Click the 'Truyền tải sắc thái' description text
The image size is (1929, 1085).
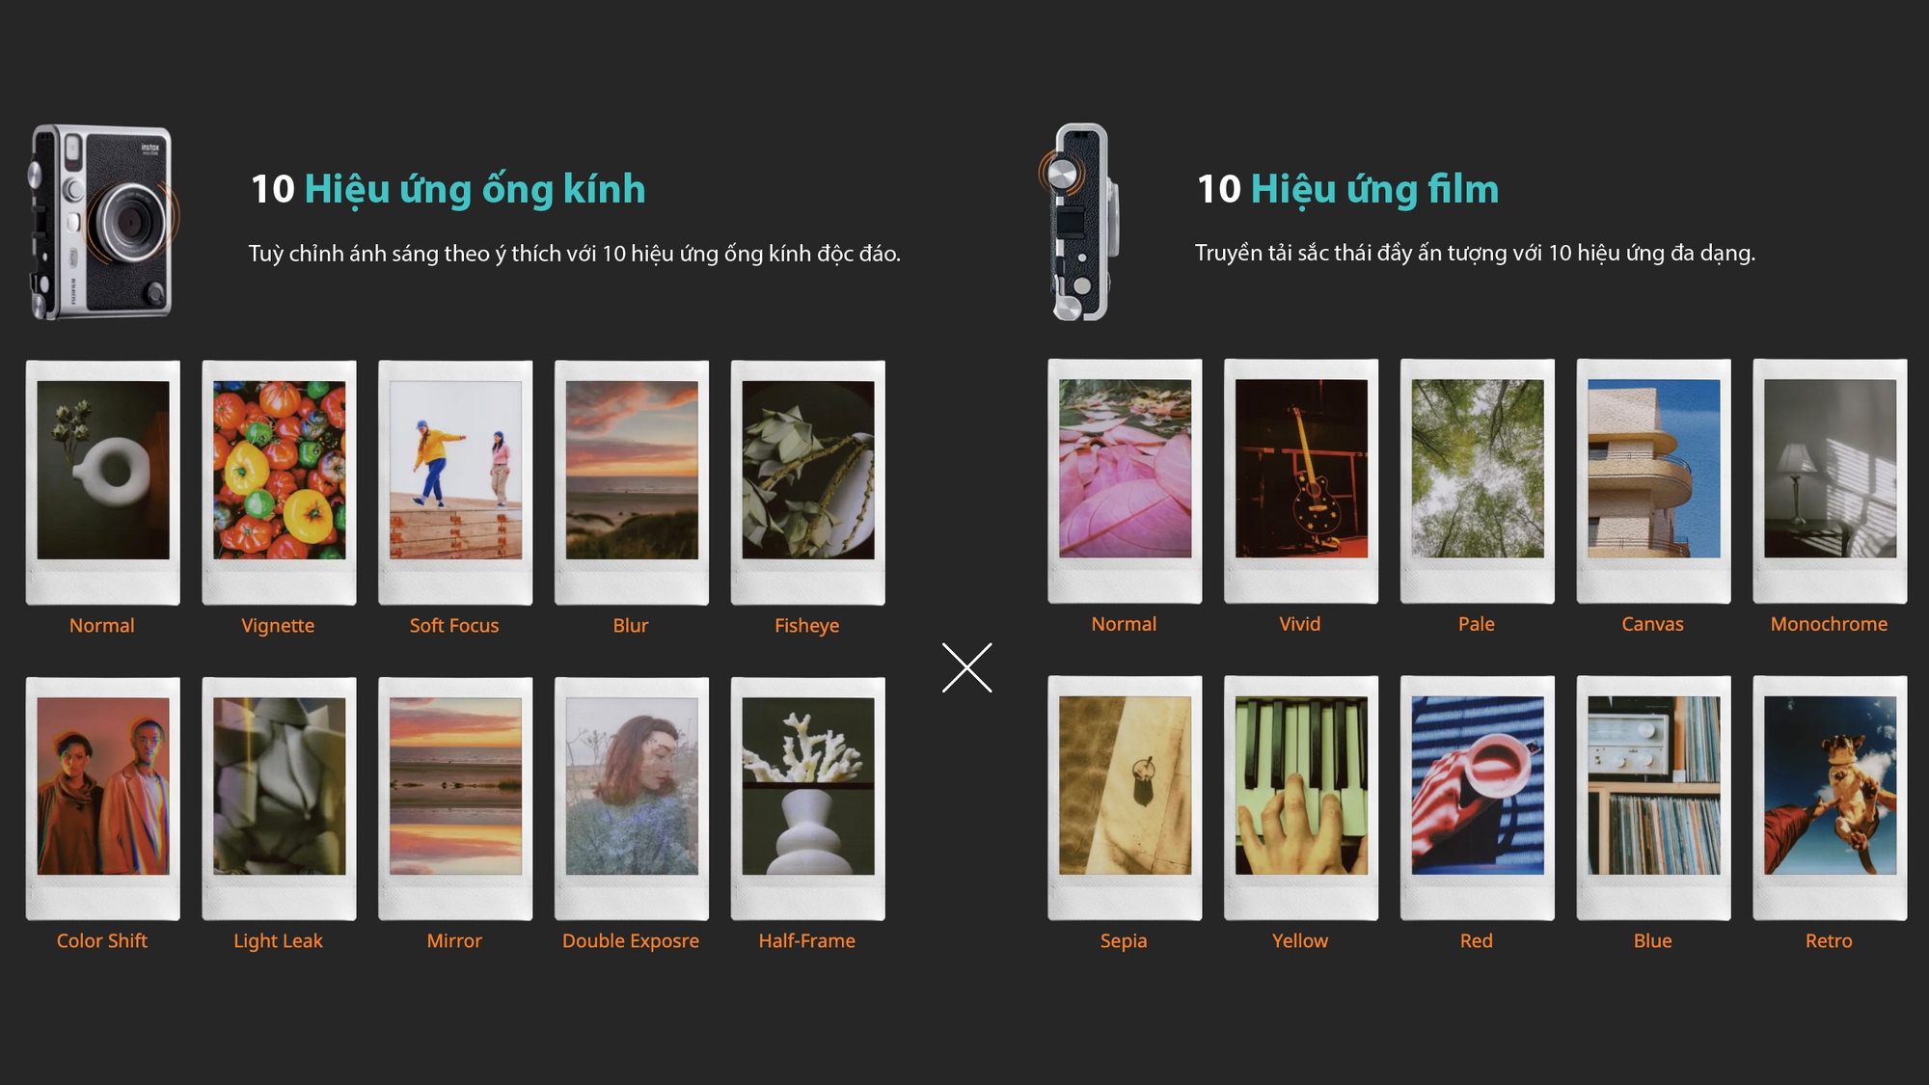click(x=1475, y=253)
